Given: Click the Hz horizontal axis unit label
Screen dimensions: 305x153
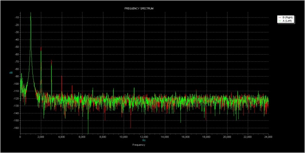Looking at the screenshot, I should click(x=144, y=140).
